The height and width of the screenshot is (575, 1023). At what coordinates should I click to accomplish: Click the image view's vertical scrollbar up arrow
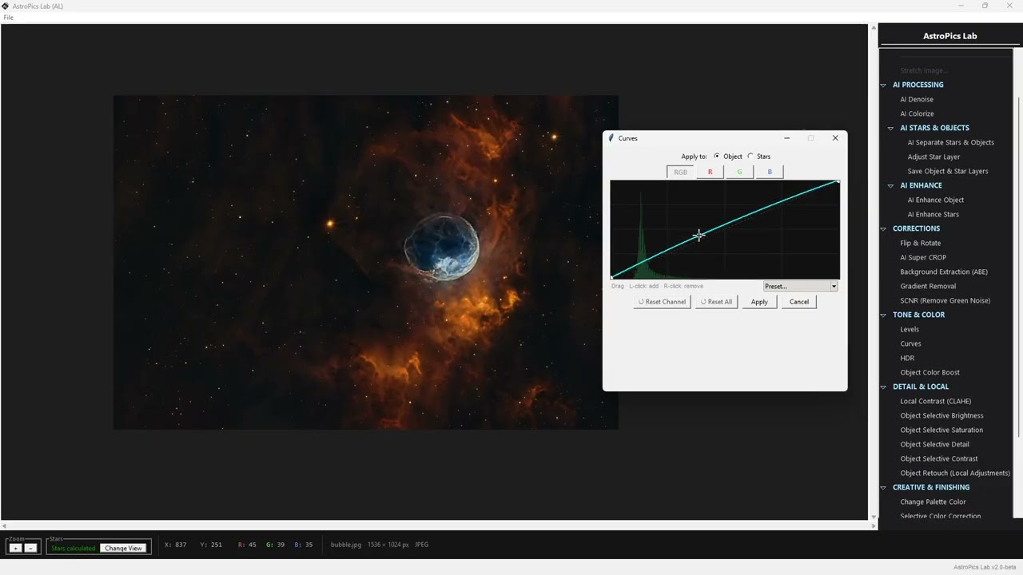873,28
